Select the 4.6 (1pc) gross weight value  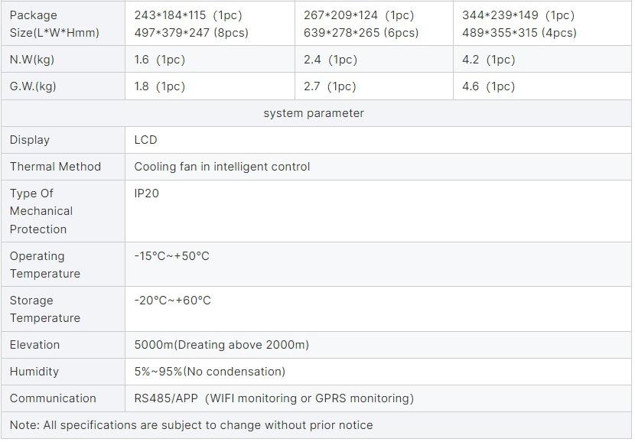[x=489, y=86]
